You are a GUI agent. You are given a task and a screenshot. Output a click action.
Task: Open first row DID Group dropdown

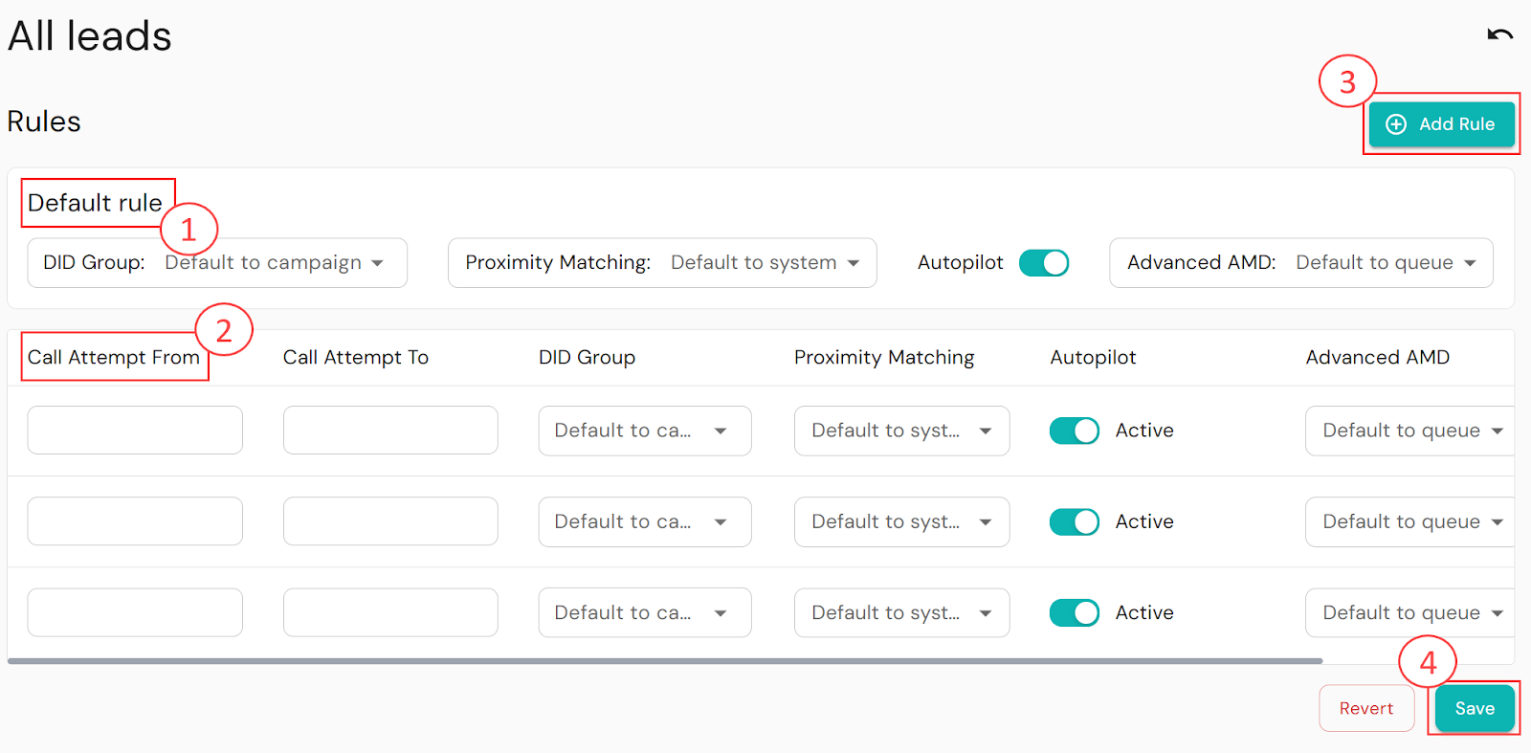645,431
